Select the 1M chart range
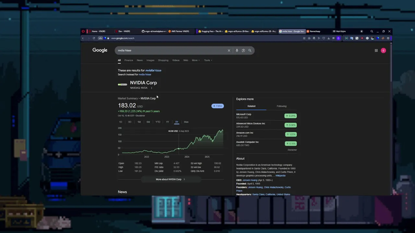The height and width of the screenshot is (233, 415). [139, 122]
